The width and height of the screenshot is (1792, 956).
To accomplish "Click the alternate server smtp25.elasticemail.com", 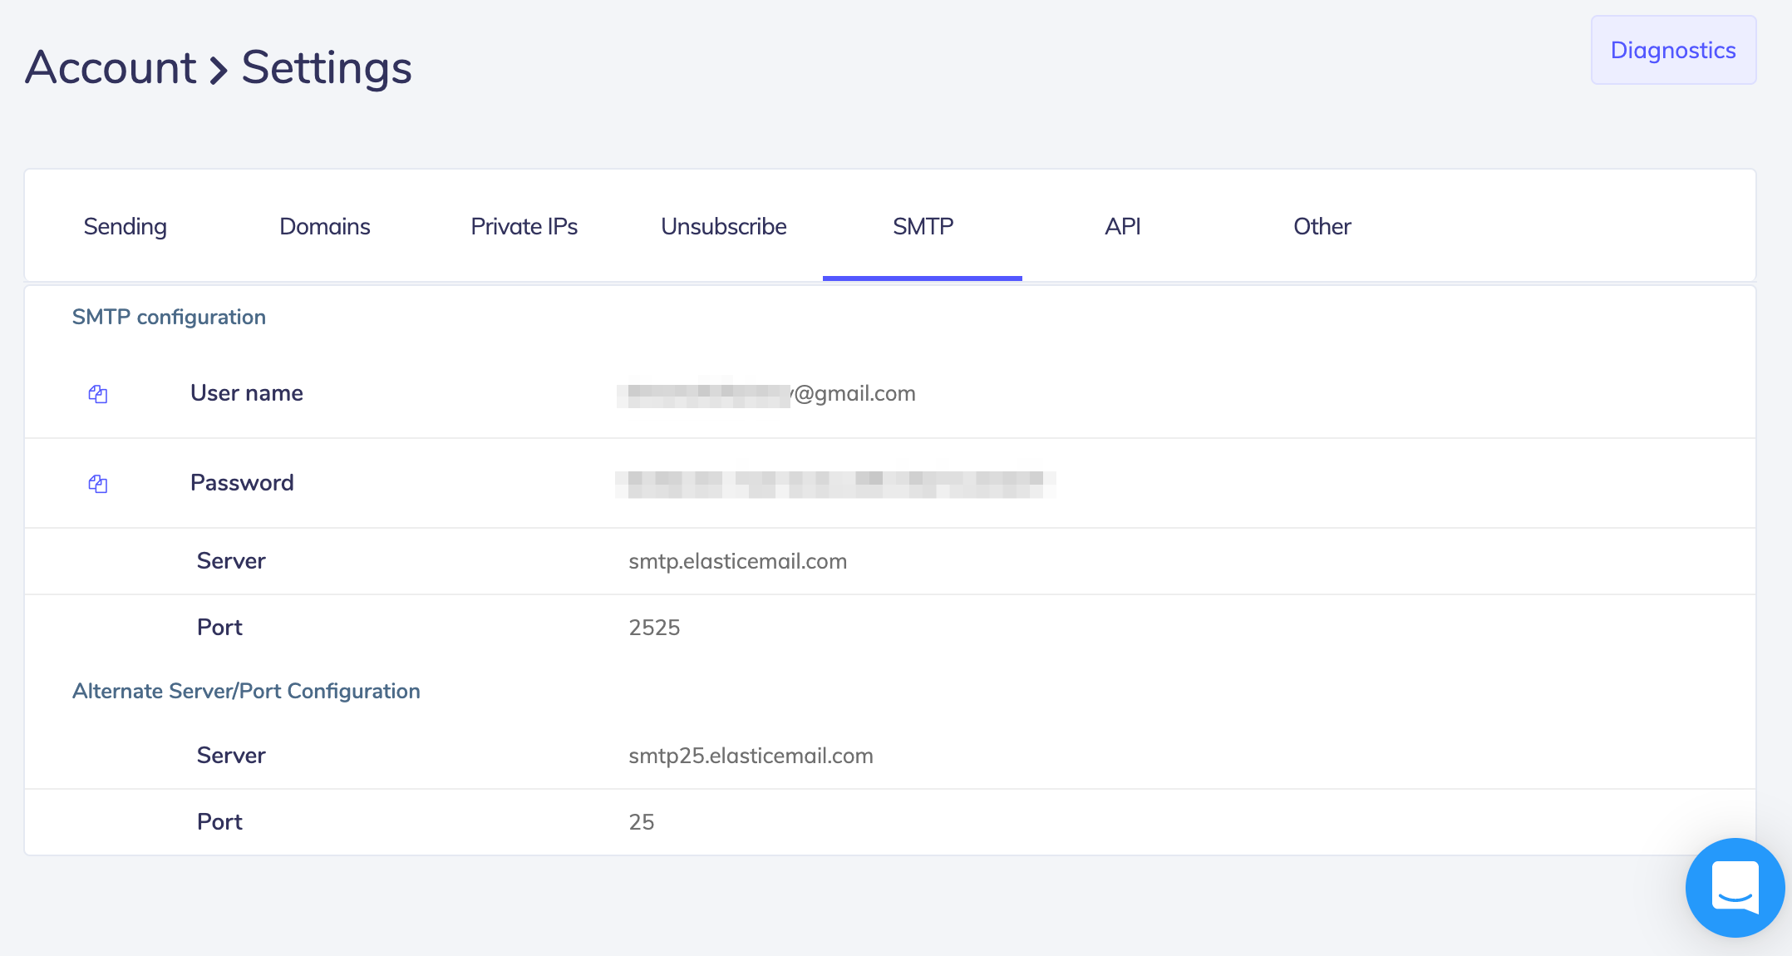I will click(751, 756).
